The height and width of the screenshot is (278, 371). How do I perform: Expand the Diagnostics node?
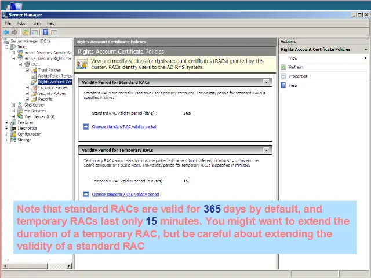pos(6,128)
